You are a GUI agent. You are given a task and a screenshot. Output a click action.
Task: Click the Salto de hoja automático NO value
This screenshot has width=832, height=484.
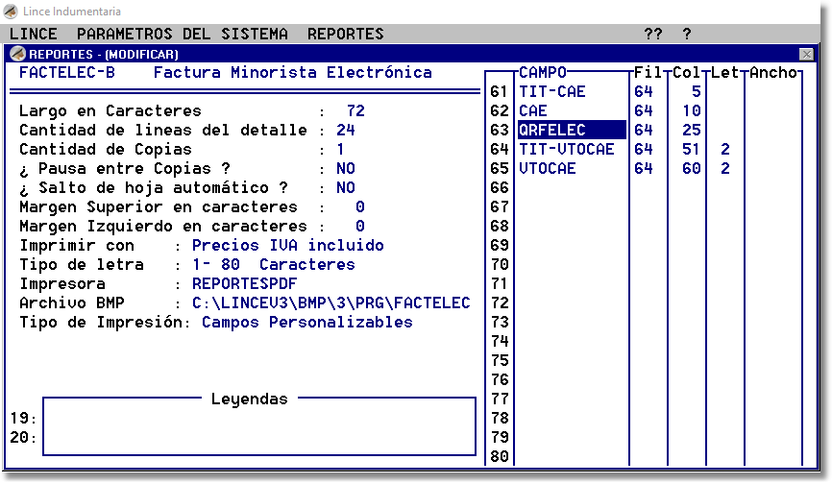(346, 187)
